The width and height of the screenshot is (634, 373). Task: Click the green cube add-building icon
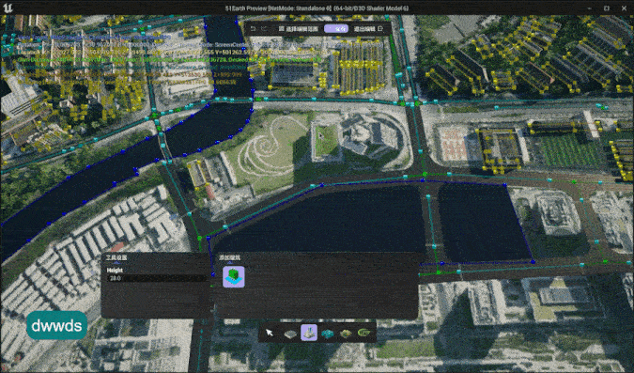234,277
